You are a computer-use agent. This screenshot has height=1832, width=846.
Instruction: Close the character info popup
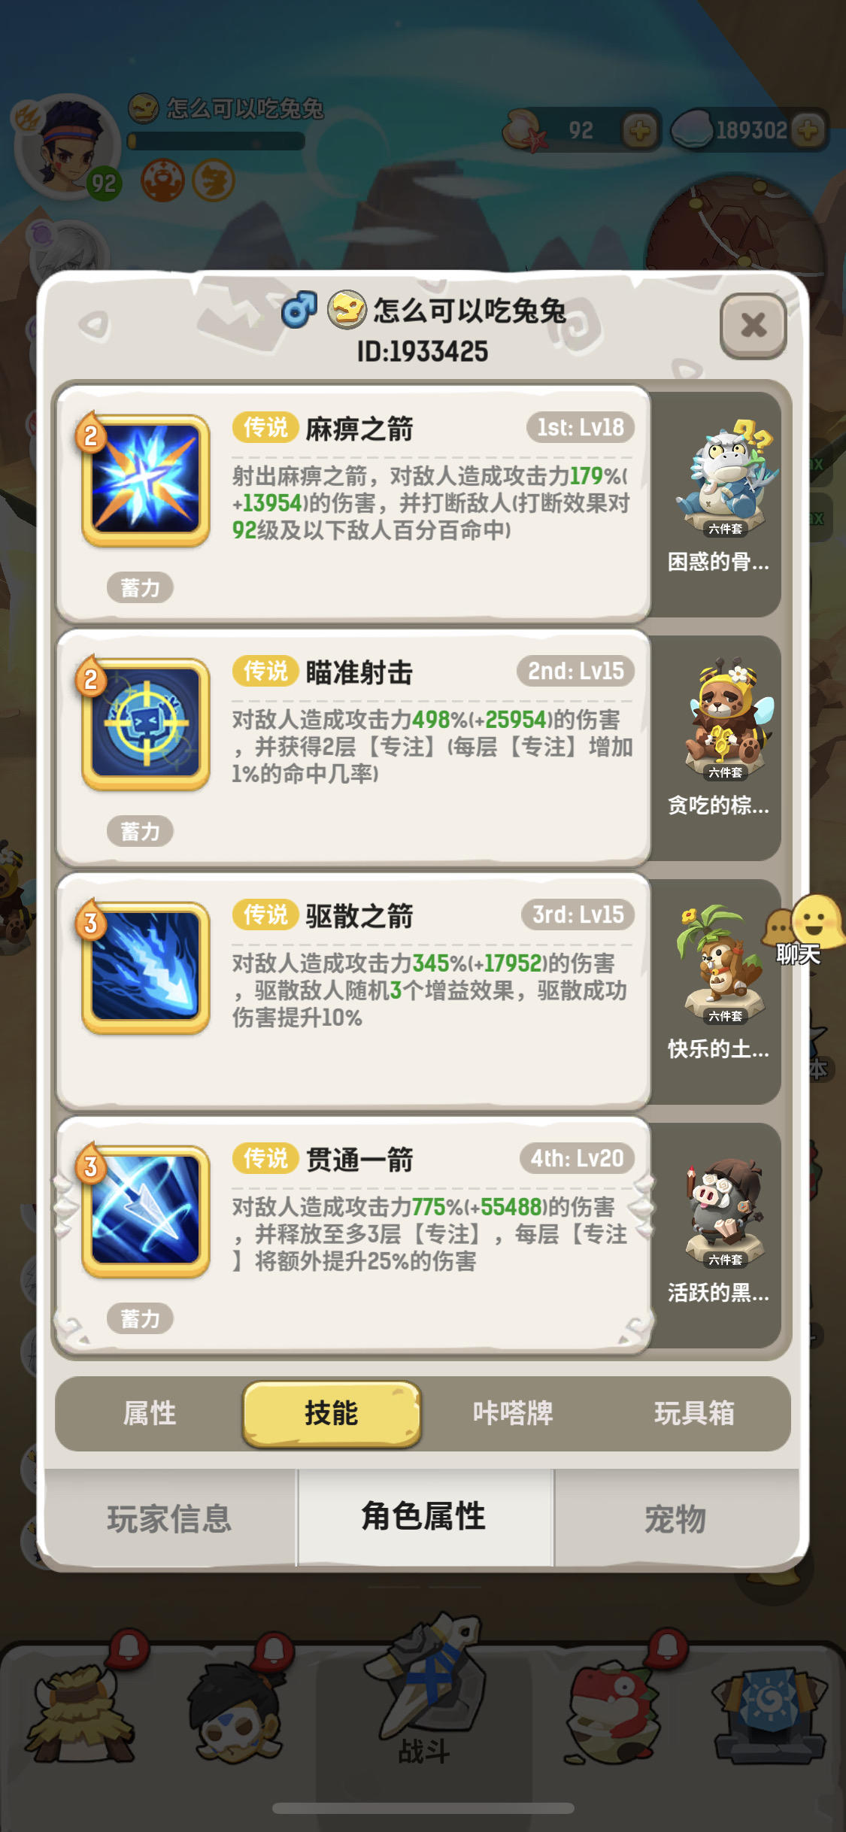coord(754,325)
